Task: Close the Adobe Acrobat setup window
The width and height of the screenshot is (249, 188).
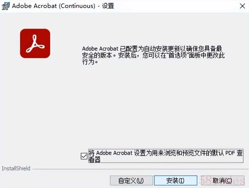Action: (242, 6)
